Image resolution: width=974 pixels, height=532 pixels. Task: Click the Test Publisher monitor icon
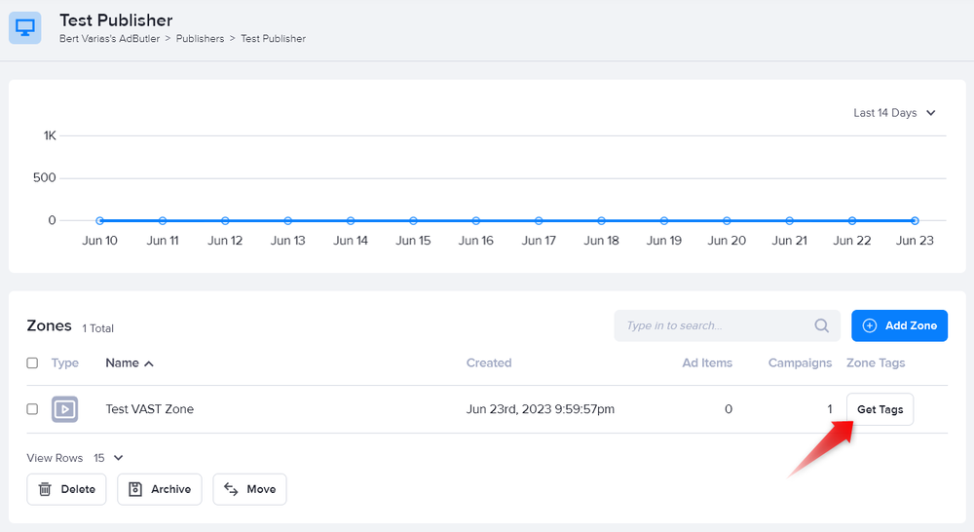coord(24,28)
